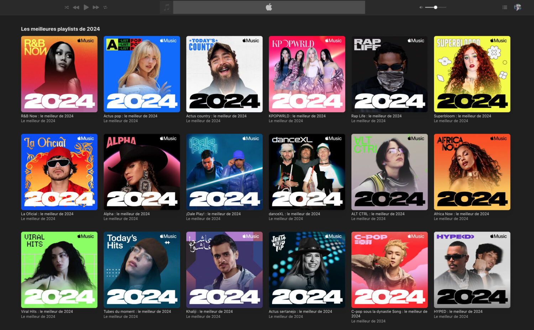The width and height of the screenshot is (534, 330).
Task: Open the Up Next queue list
Action: click(x=504, y=7)
